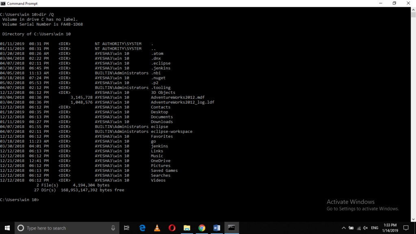Launch Microsoft Edge from the taskbar
Screen dimensions: 416x234
142,228
